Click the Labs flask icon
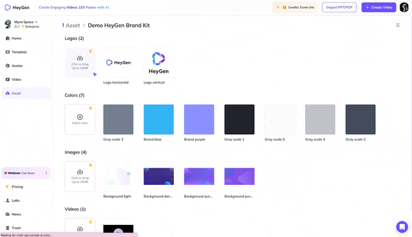The height and width of the screenshot is (237, 412). point(8,200)
